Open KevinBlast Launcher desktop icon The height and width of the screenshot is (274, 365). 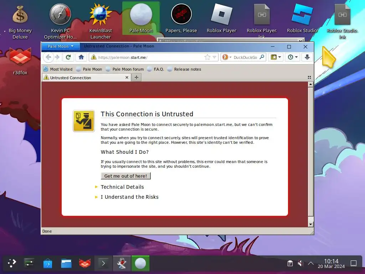(101, 21)
